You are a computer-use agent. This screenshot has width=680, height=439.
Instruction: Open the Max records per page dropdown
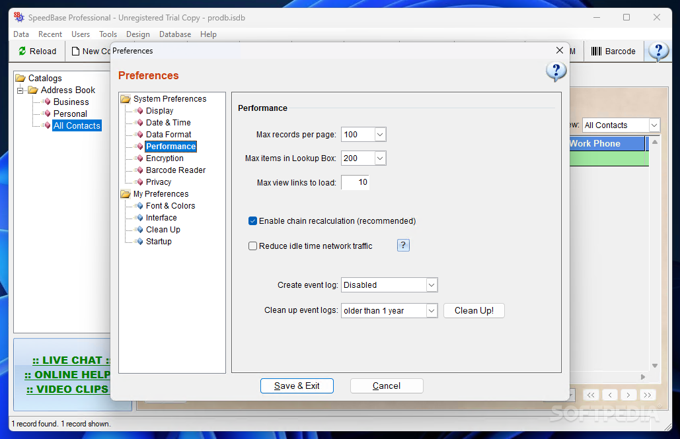[380, 135]
